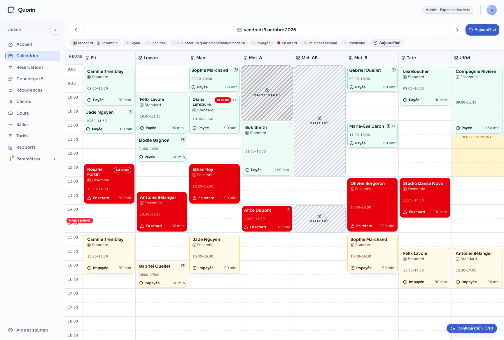
Task: Toggle the Planifiée status filter
Action: 156,43
